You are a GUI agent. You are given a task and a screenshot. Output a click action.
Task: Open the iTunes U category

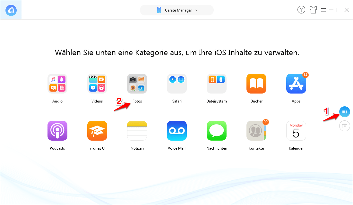tap(97, 131)
